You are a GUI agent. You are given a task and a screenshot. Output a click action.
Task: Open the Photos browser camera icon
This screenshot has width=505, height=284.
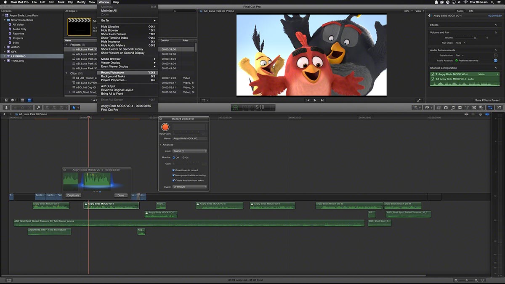point(446,108)
